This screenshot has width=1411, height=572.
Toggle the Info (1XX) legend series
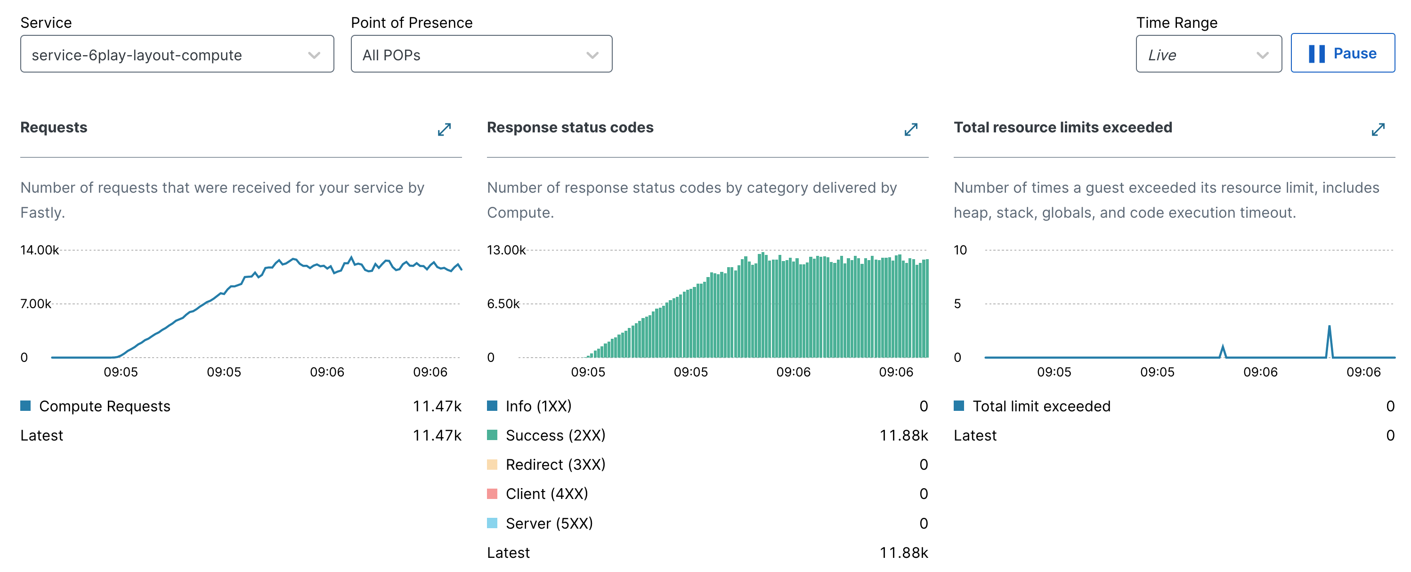click(x=538, y=406)
